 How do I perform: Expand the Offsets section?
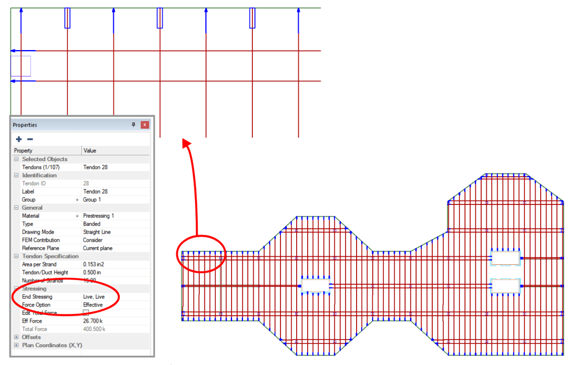point(16,337)
